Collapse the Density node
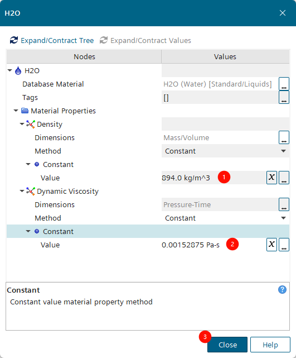This screenshot has height=358, width=296. [22, 124]
